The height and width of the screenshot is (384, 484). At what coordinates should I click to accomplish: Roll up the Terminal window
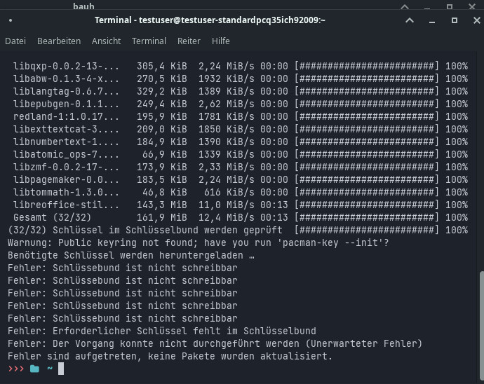pyautogui.click(x=410, y=20)
